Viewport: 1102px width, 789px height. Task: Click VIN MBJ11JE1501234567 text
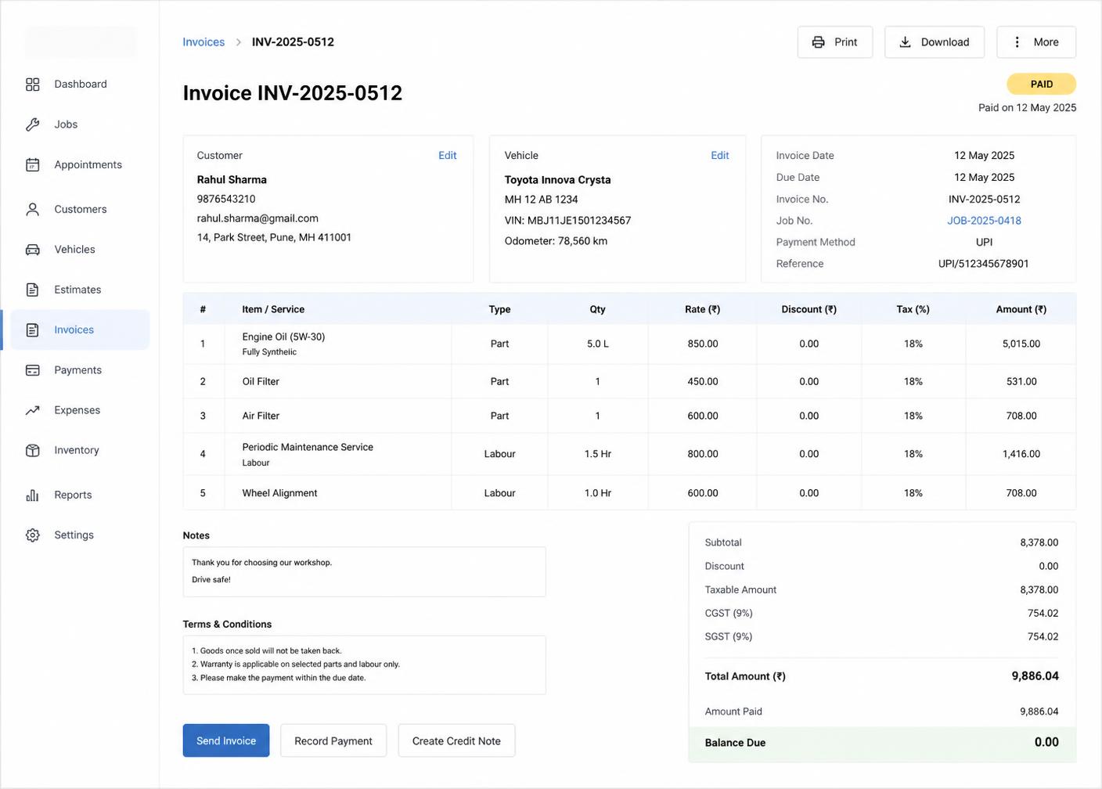[x=567, y=221]
